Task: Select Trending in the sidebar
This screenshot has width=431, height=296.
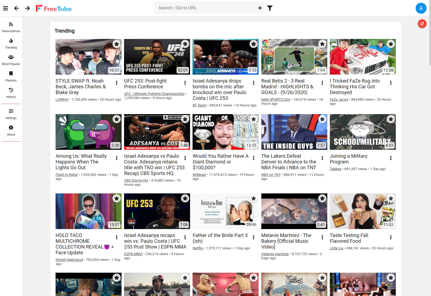Action: (x=11, y=43)
